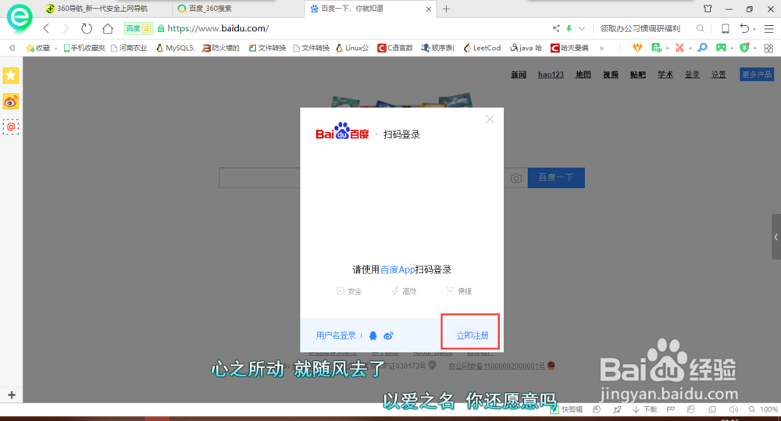781x421 pixels.
Task: Switch to 用户名登录 in login dialog
Action: point(336,335)
